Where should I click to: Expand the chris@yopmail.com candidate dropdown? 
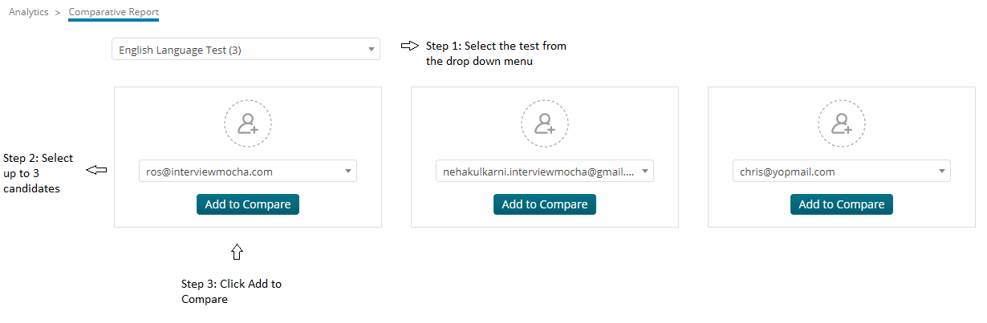[x=842, y=171]
